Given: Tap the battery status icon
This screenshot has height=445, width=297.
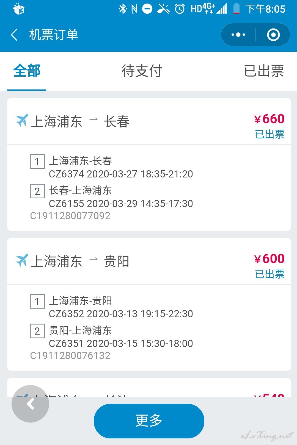Looking at the screenshot, I should coord(236,9).
